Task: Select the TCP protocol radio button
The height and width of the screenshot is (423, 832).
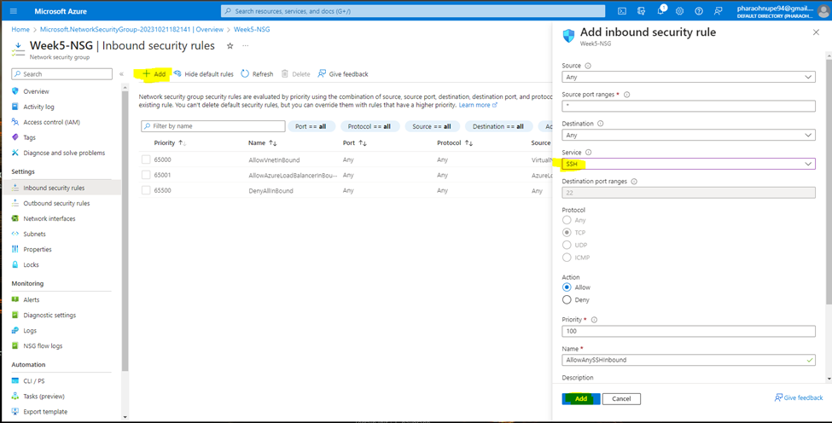Action: click(x=567, y=232)
